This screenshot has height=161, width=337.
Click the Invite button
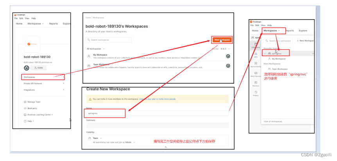pos(39,68)
